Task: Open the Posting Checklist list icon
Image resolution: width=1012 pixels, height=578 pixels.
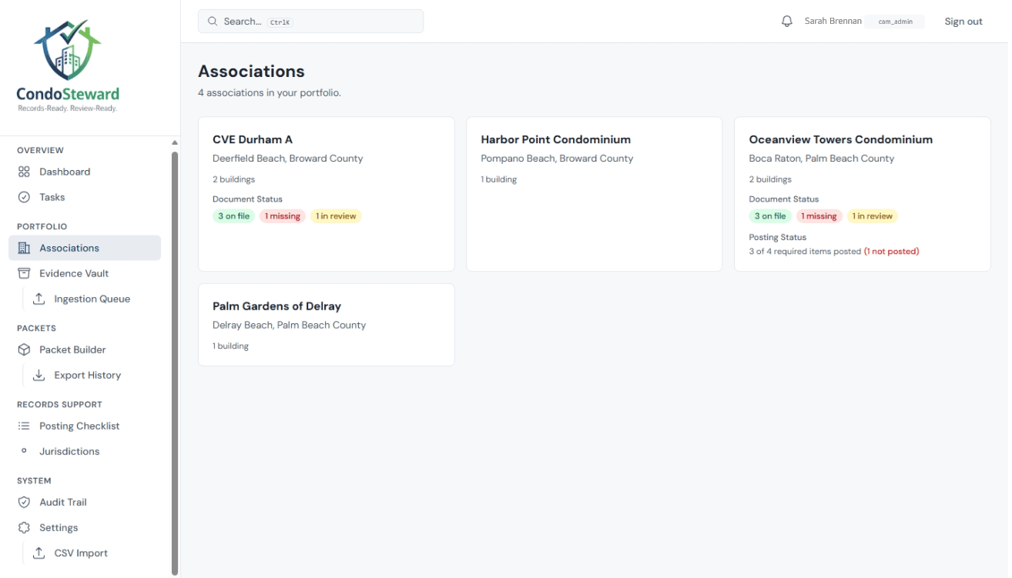Action: [24, 426]
